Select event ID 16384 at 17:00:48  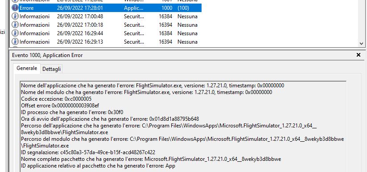pos(165,16)
